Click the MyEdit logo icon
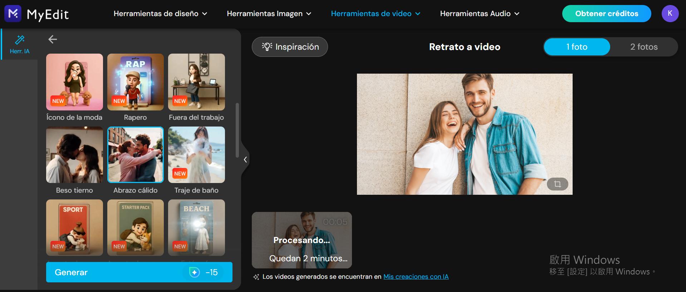 tap(13, 14)
